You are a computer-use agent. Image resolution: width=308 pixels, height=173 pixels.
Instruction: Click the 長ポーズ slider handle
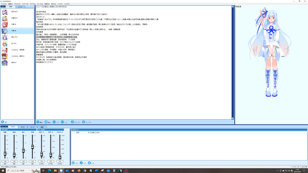click(x=51, y=155)
